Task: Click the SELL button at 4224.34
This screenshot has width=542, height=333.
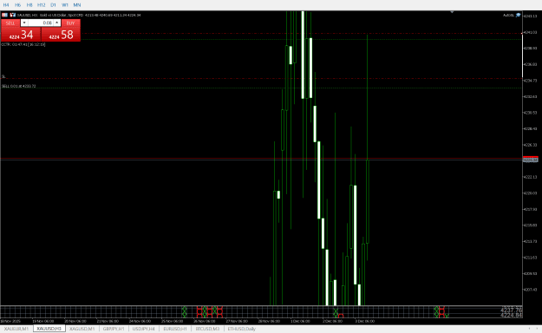Action: (x=21, y=34)
